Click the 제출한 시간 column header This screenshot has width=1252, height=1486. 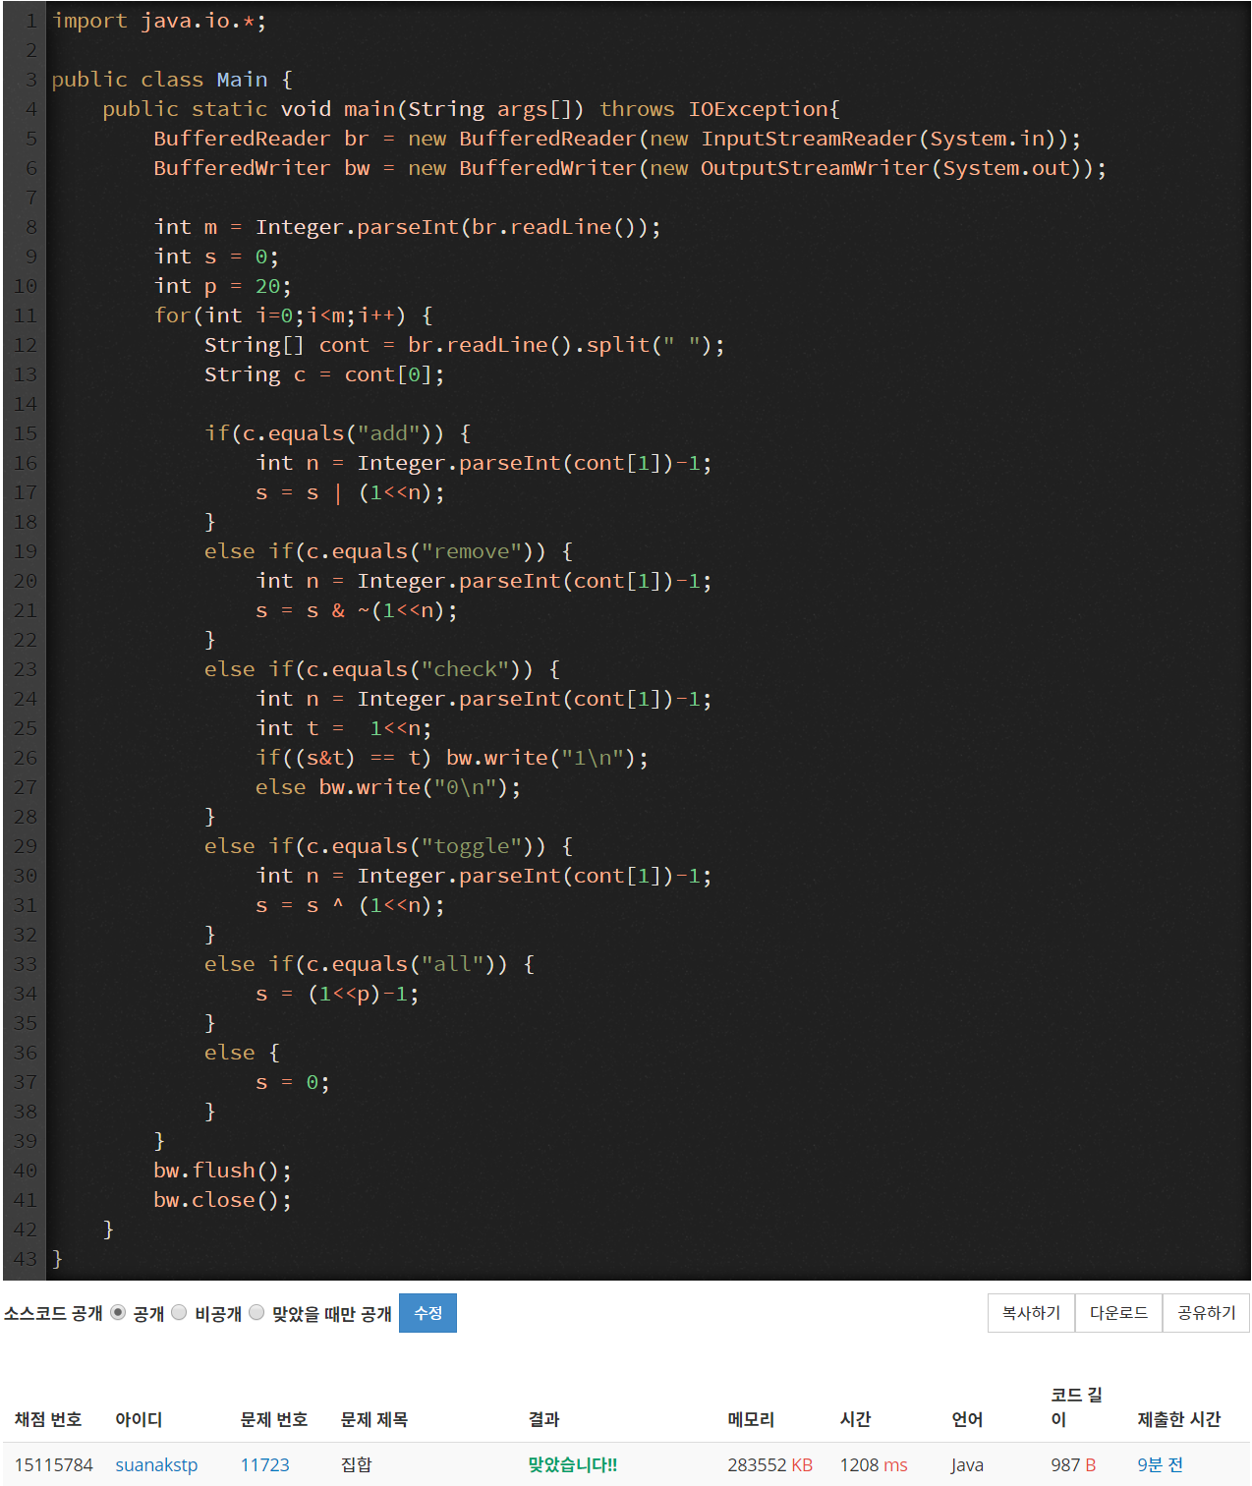click(x=1178, y=1419)
